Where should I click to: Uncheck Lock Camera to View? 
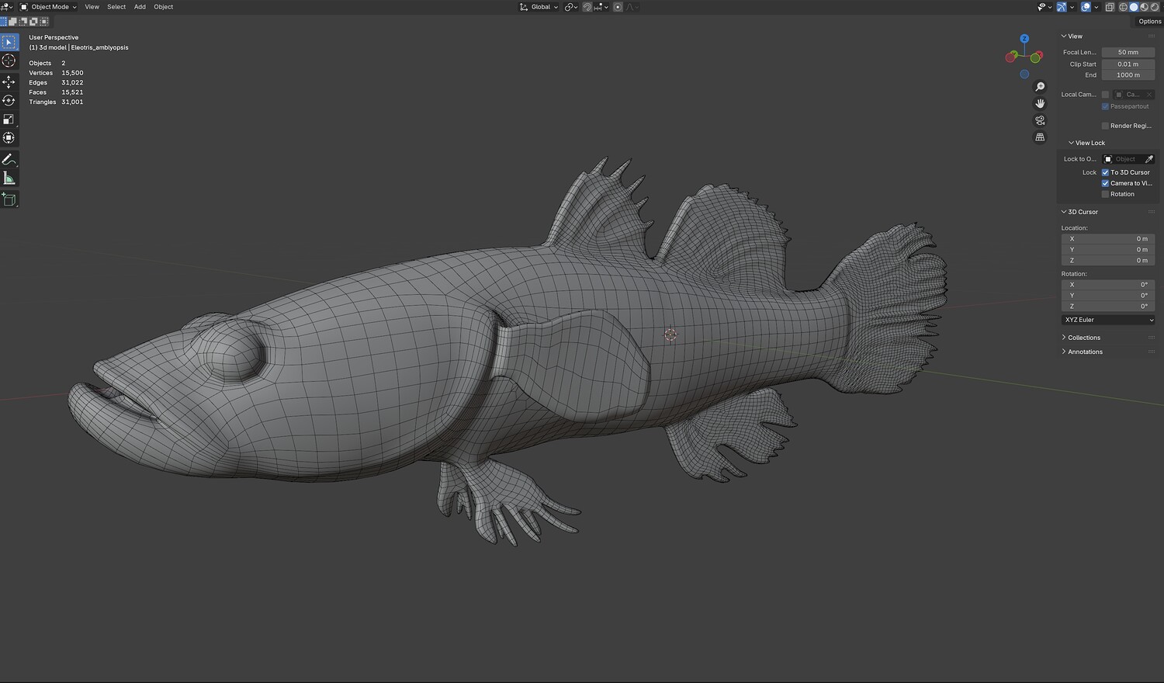(x=1105, y=183)
